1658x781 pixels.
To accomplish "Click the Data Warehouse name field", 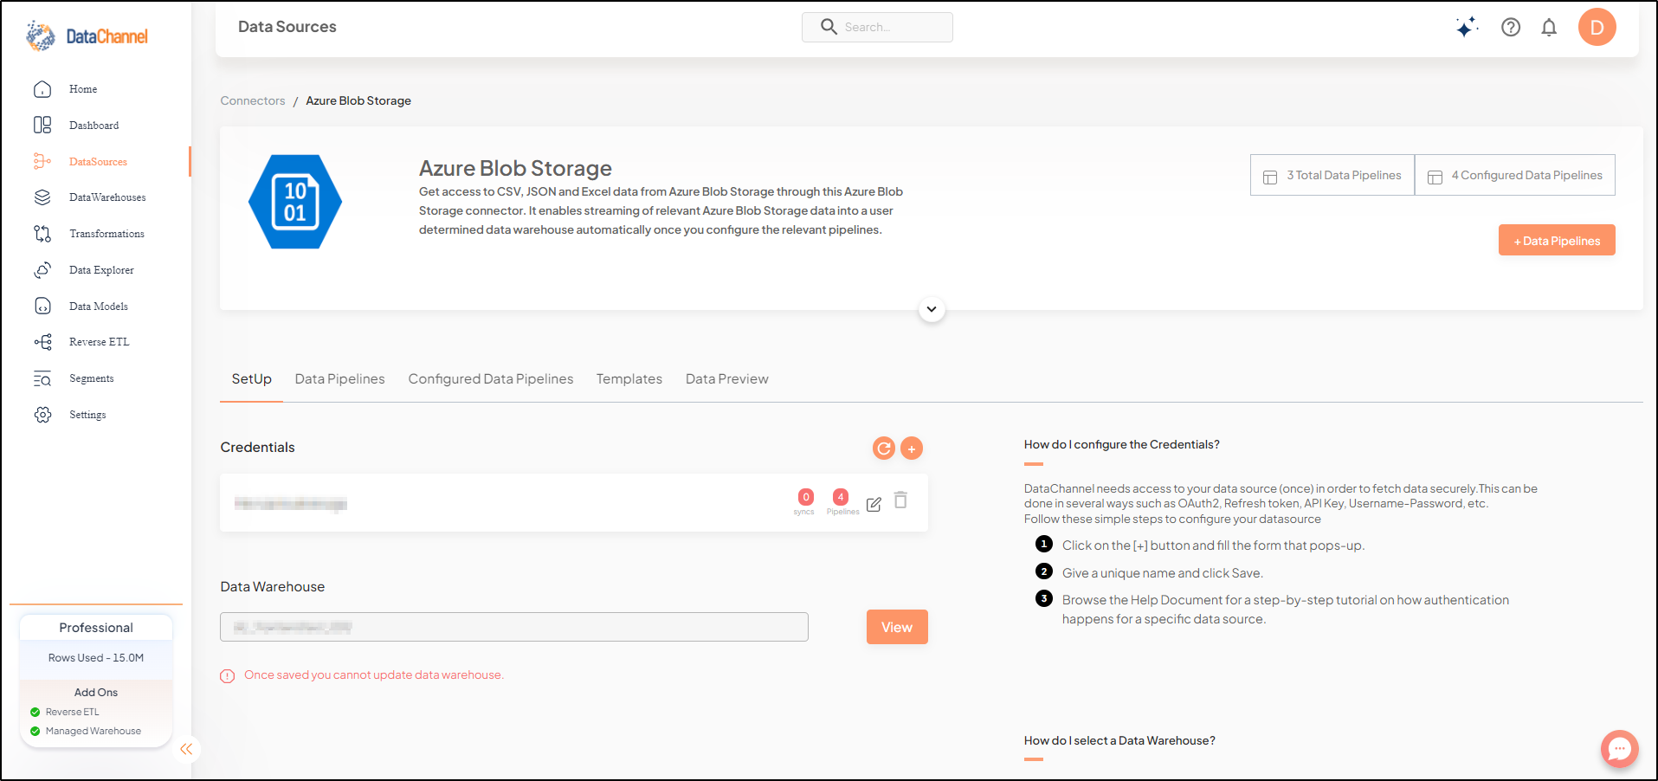I will (x=514, y=627).
